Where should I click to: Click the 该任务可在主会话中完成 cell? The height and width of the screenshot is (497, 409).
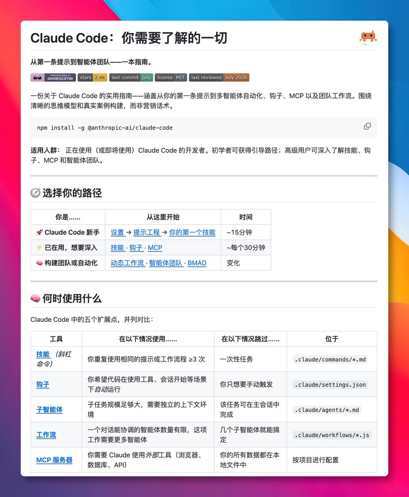pos(250,410)
